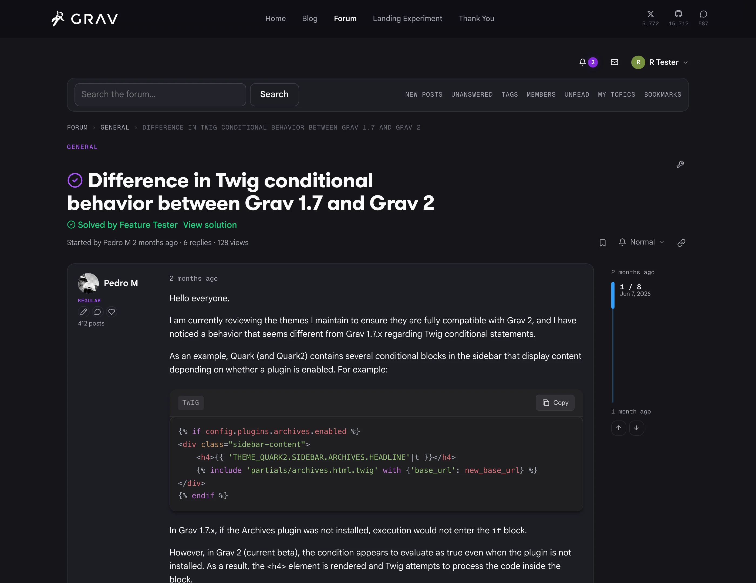Copy topic link with chain icon
This screenshot has width=756, height=583.
pos(681,243)
